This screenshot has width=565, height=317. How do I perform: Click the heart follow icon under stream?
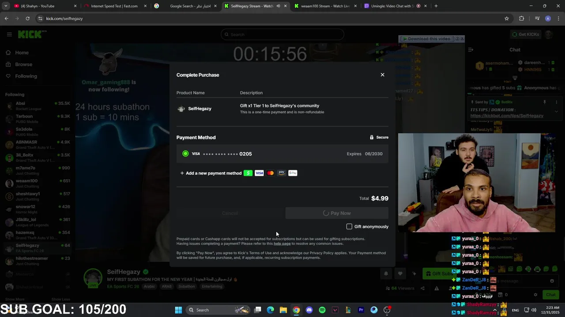tap(400, 274)
